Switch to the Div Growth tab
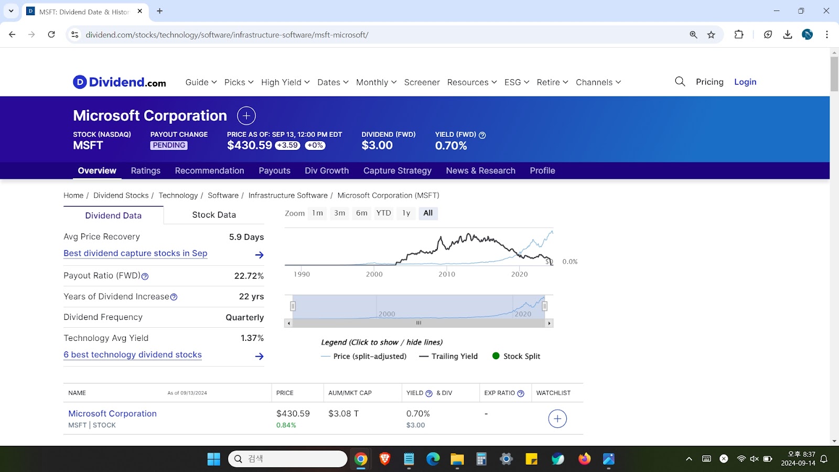This screenshot has height=472, width=839. pyautogui.click(x=327, y=171)
